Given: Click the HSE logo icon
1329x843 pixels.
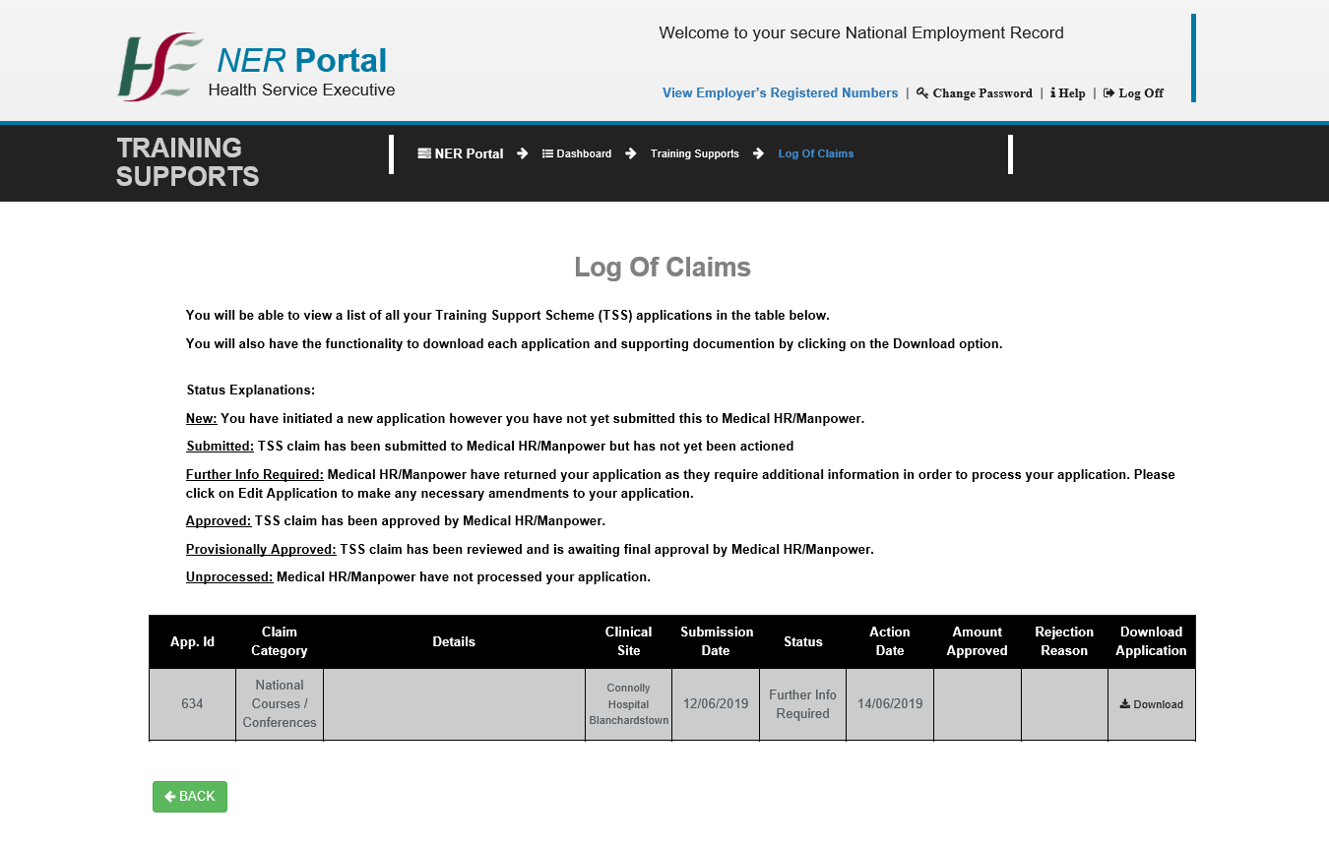Looking at the screenshot, I should pos(160,67).
